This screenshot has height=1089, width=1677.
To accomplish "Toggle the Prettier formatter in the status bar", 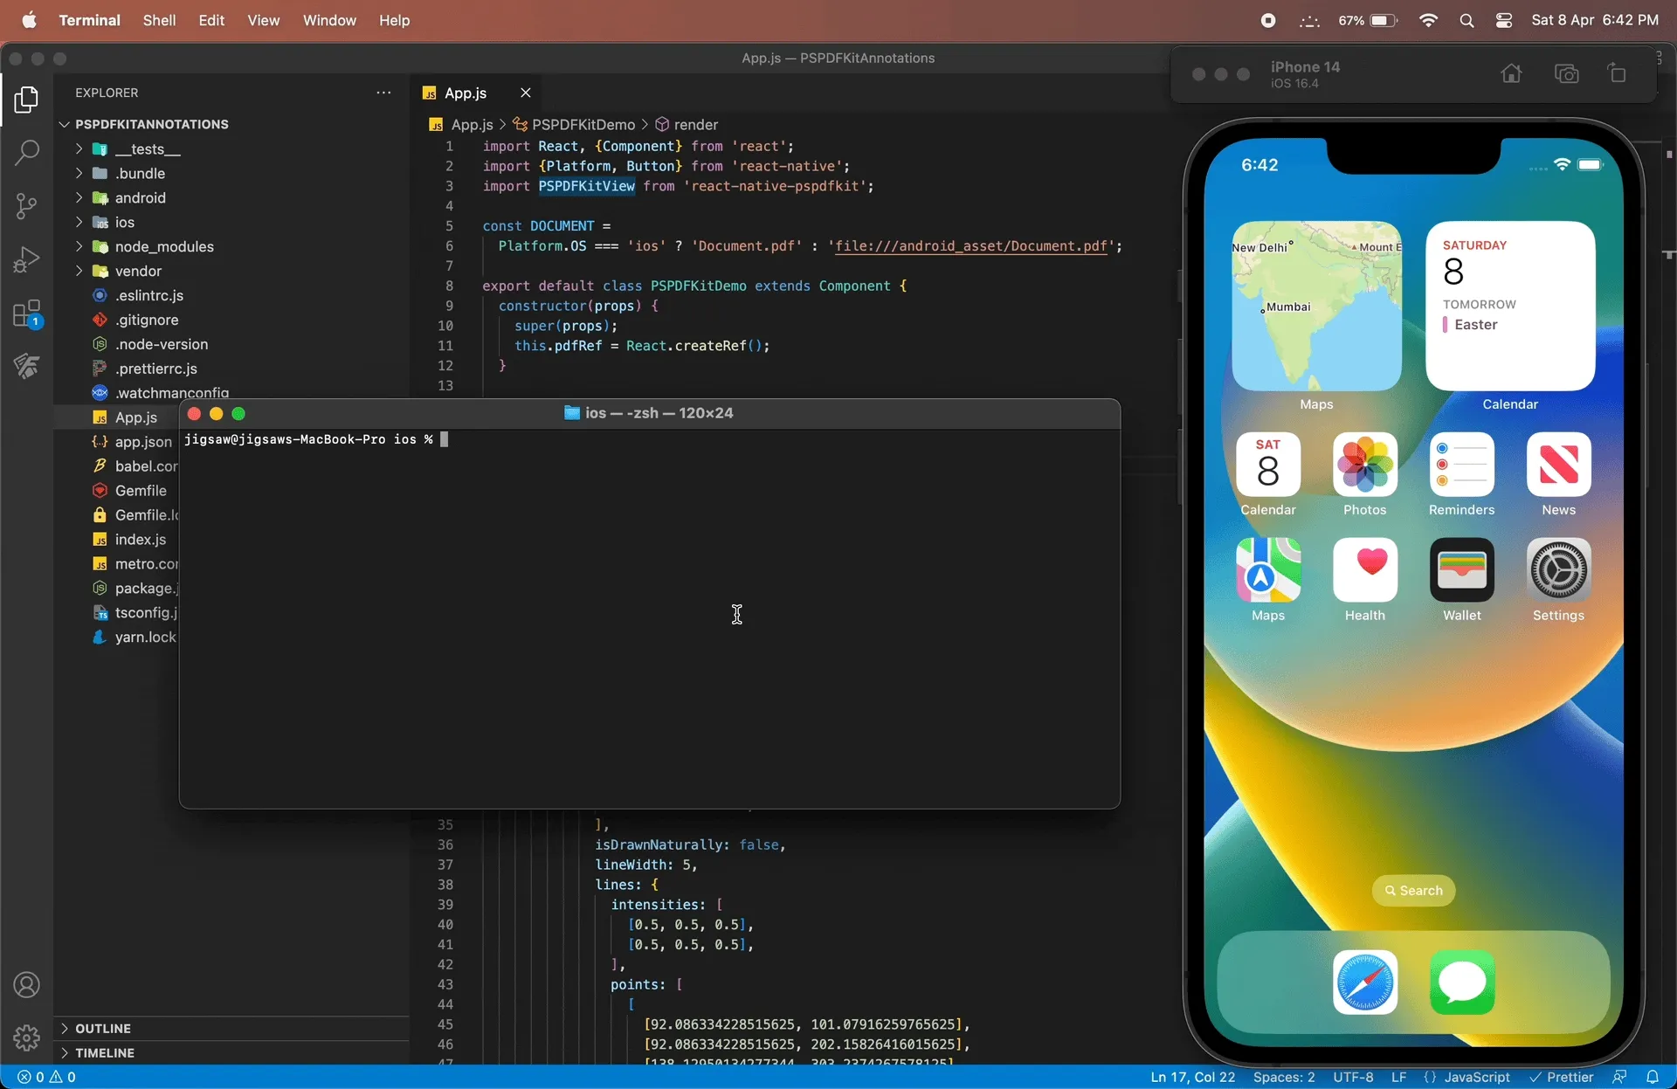I will pos(1563,1077).
